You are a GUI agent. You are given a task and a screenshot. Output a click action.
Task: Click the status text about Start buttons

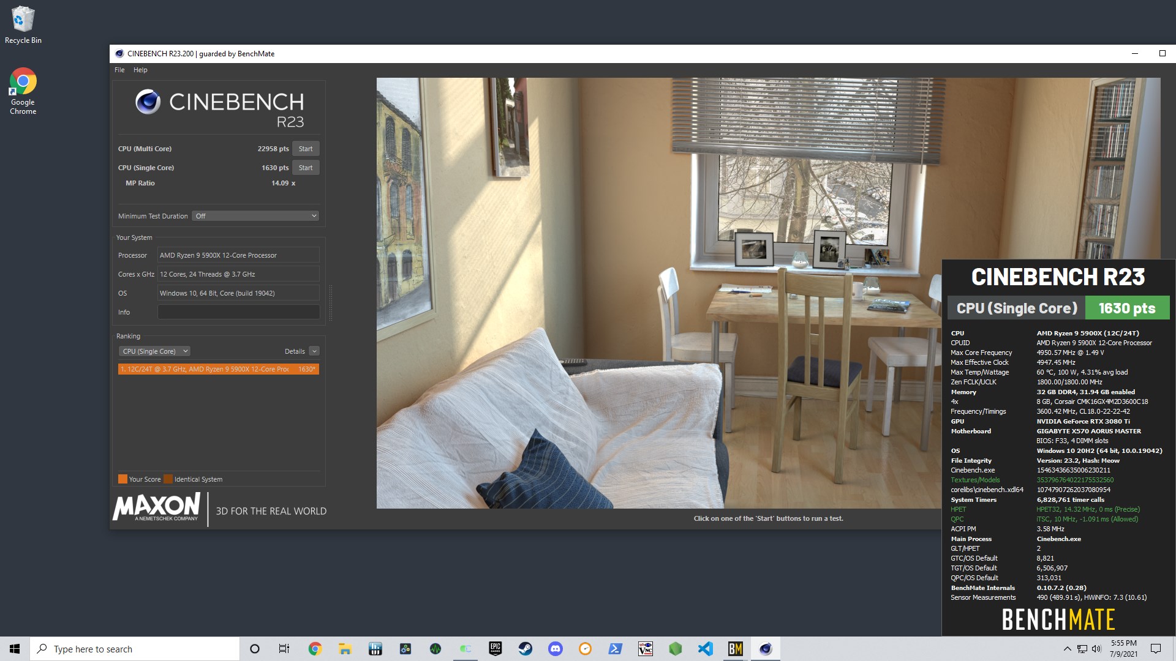click(x=768, y=518)
